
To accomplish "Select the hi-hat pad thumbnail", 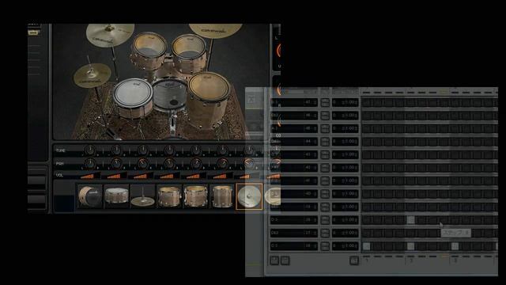I will pyautogui.click(x=142, y=196).
